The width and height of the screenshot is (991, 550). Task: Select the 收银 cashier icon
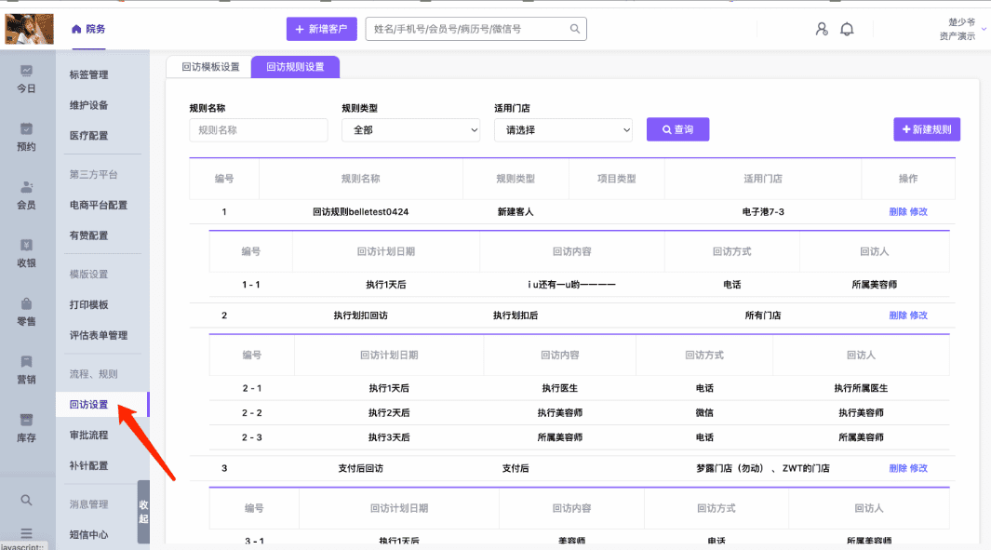(x=27, y=246)
